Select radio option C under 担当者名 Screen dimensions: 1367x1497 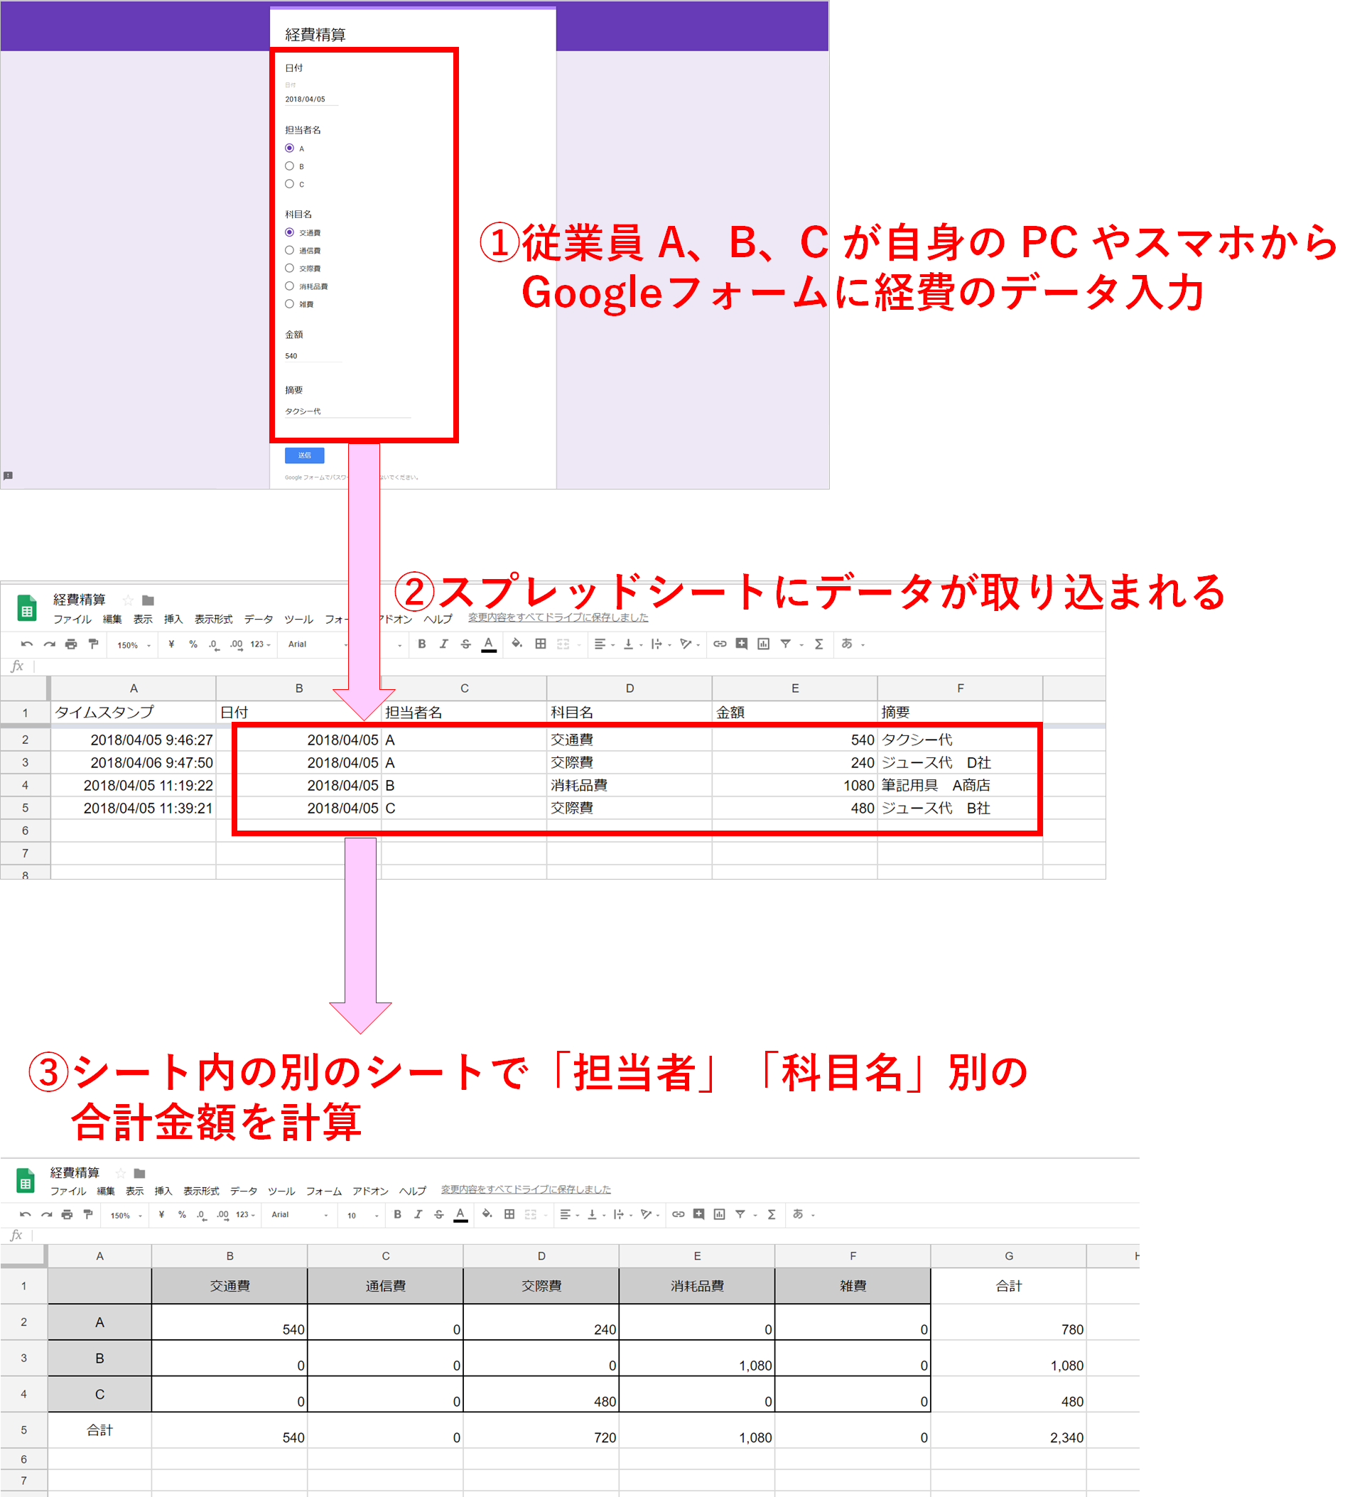point(290,184)
